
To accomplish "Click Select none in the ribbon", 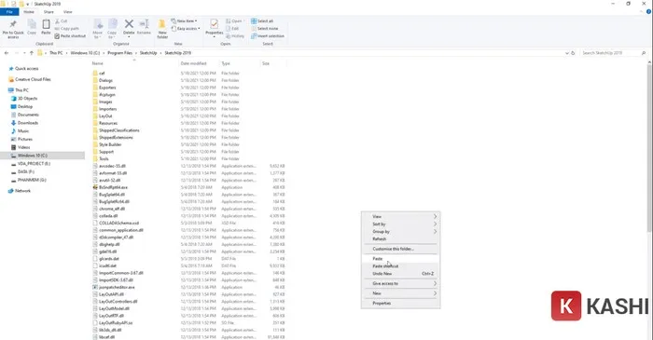I will [264, 28].
